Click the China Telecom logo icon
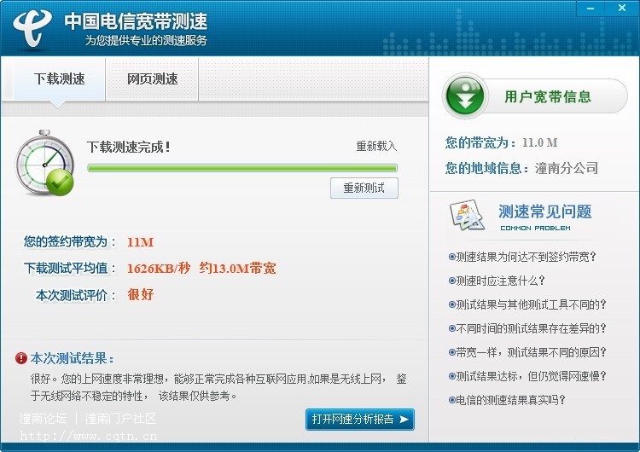Screen dimensions: 640x452 32,28
